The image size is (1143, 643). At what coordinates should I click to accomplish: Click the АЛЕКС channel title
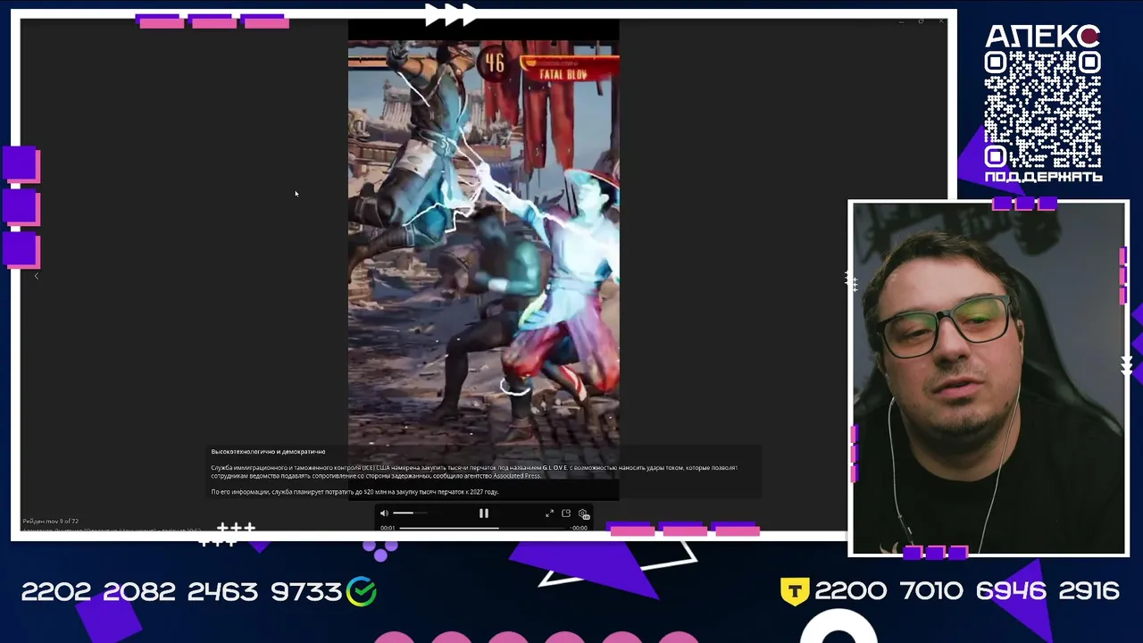(x=1043, y=37)
